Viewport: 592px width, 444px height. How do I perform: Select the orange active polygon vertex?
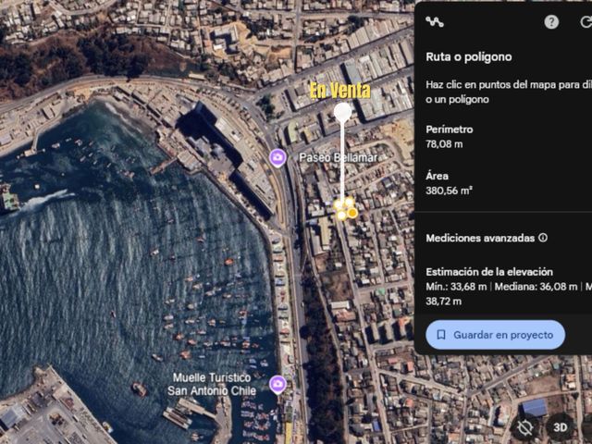pyautogui.click(x=352, y=214)
